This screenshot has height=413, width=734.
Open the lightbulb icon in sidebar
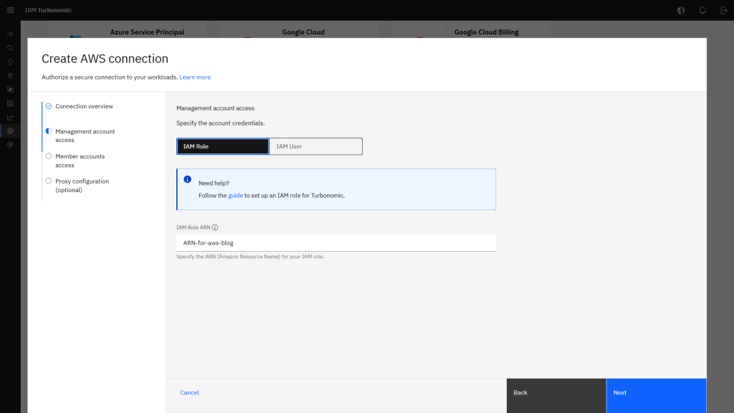(10, 62)
